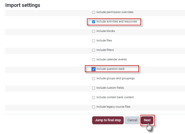Tick Include legacy course files

point(93,107)
